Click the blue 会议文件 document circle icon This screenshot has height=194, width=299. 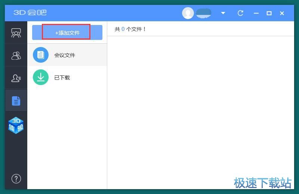41,55
